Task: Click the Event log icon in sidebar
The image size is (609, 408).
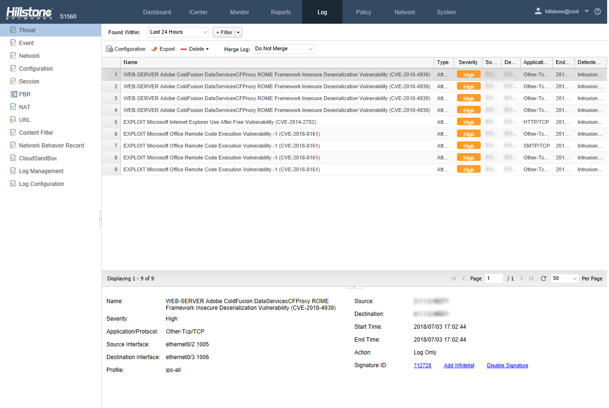Action: (13, 43)
